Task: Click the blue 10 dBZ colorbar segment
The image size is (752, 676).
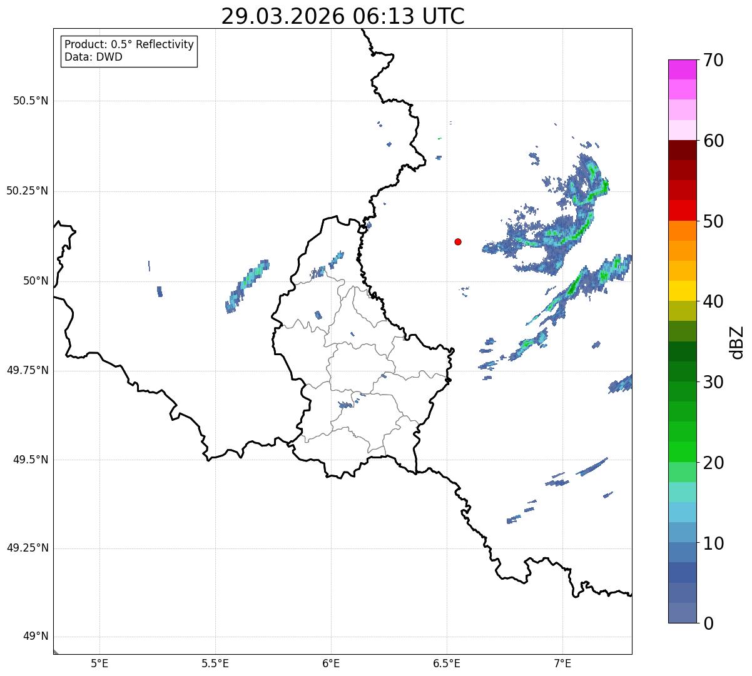Action: click(678, 532)
